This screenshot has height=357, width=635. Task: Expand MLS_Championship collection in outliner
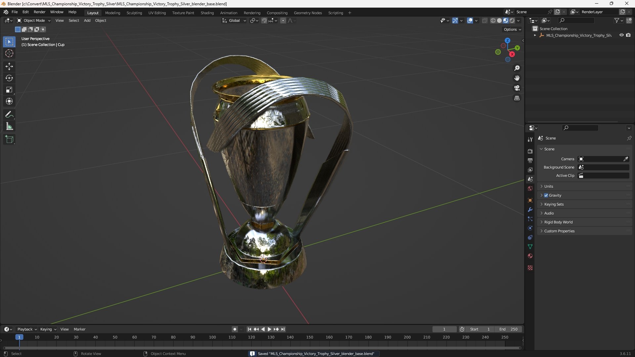coord(535,35)
